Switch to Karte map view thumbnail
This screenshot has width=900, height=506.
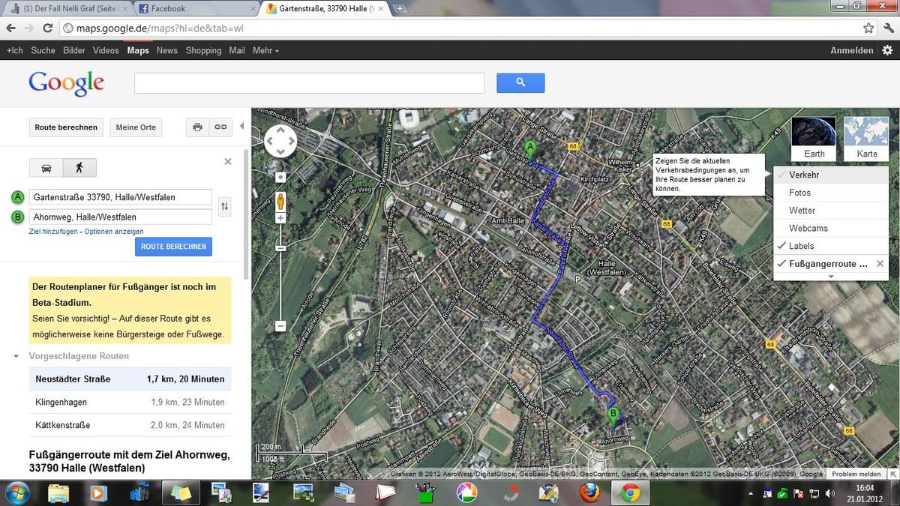coord(866,139)
